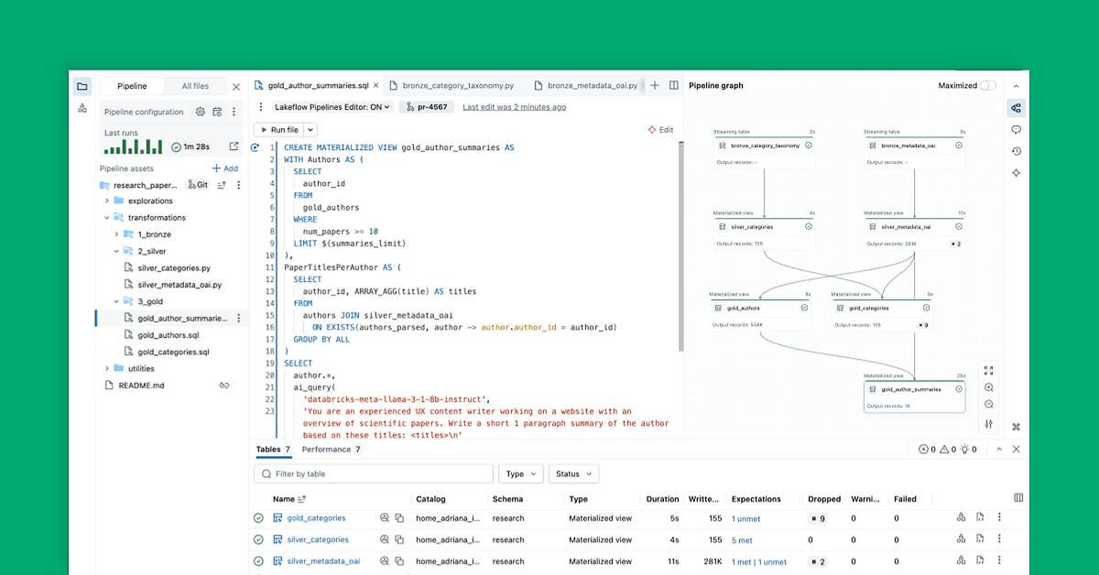
Task: Open the comments panel icon
Action: click(x=1016, y=130)
